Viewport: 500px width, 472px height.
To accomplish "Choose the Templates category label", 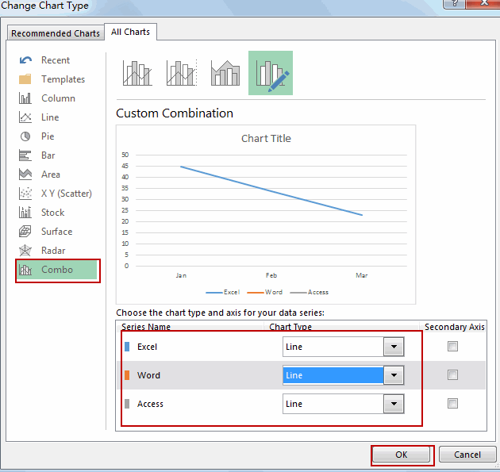I will point(63,79).
